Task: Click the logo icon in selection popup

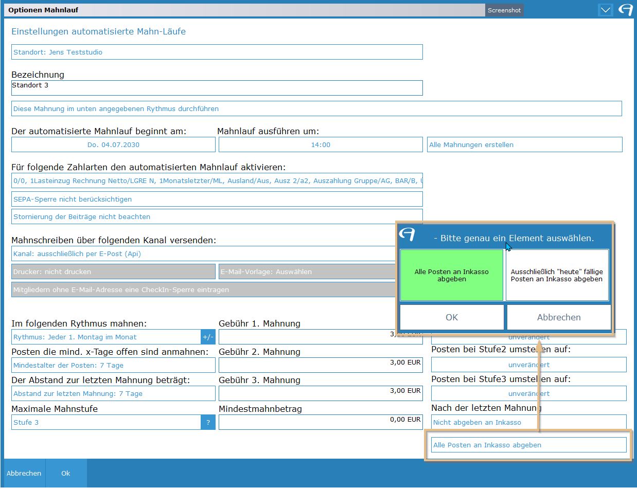Action: 408,235
